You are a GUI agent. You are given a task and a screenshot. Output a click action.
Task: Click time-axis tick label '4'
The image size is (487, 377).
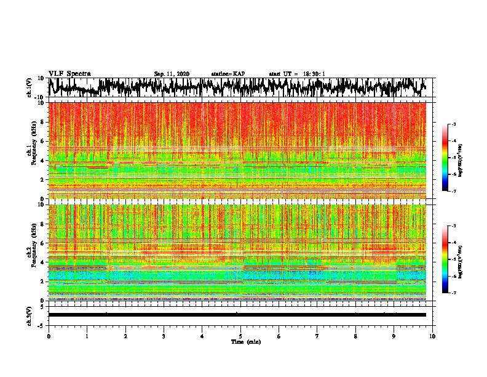pos(202,336)
